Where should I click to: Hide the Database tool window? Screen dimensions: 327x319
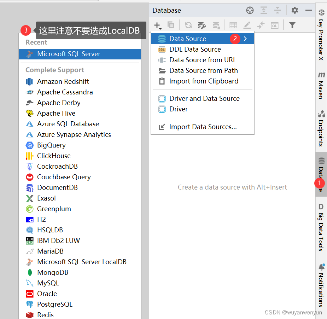point(308,10)
